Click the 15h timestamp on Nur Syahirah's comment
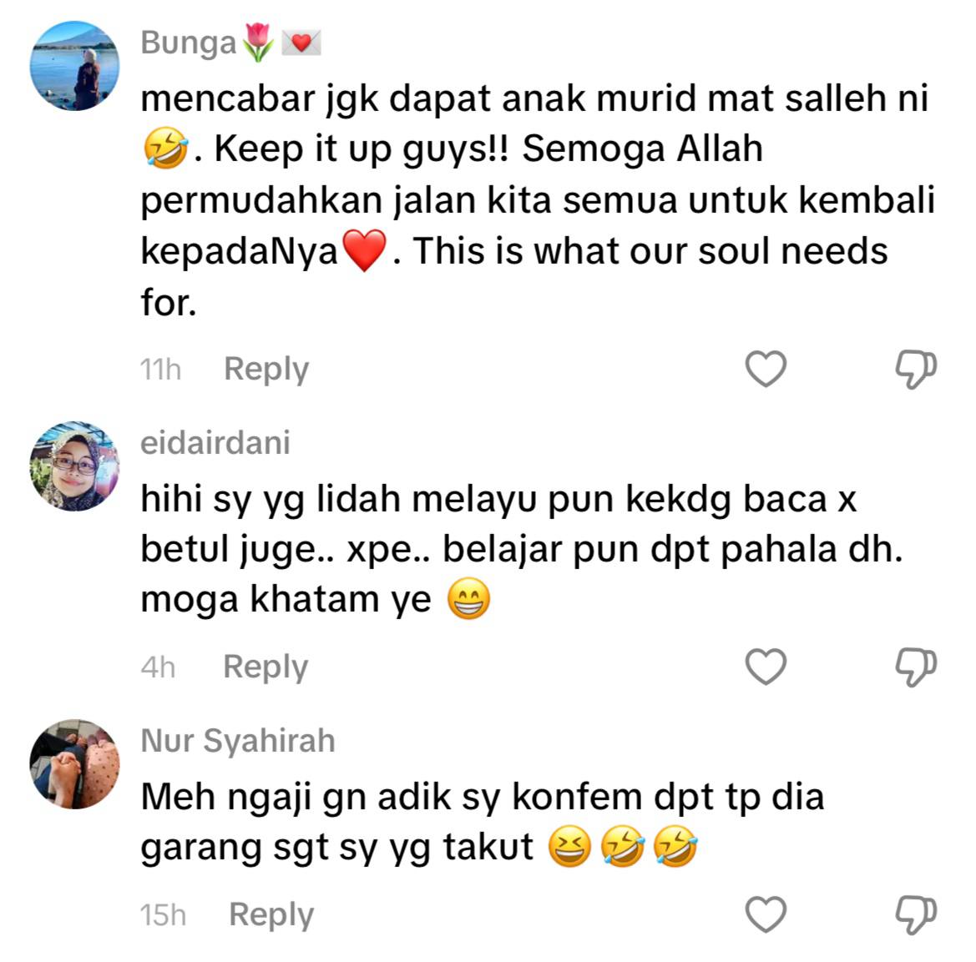This screenshot has height=962, width=976. coord(163,915)
